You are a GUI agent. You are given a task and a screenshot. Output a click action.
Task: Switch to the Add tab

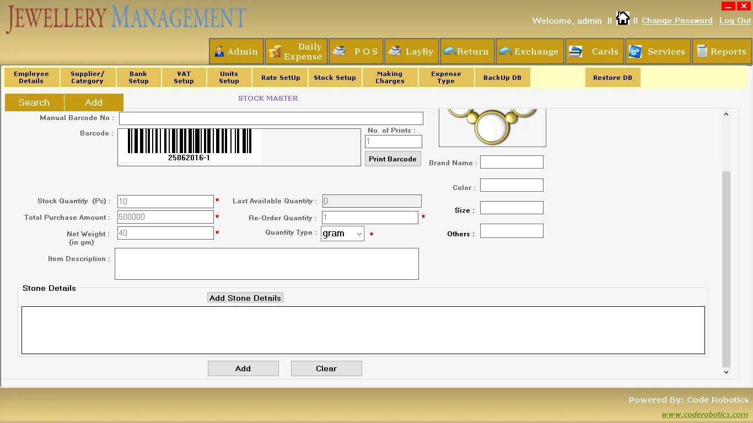[x=94, y=102]
